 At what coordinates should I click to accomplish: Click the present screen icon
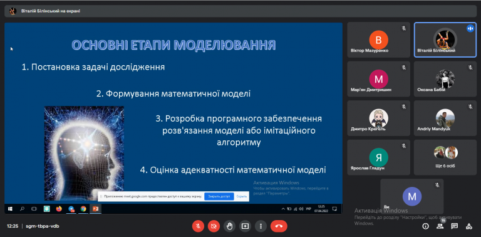245,226
